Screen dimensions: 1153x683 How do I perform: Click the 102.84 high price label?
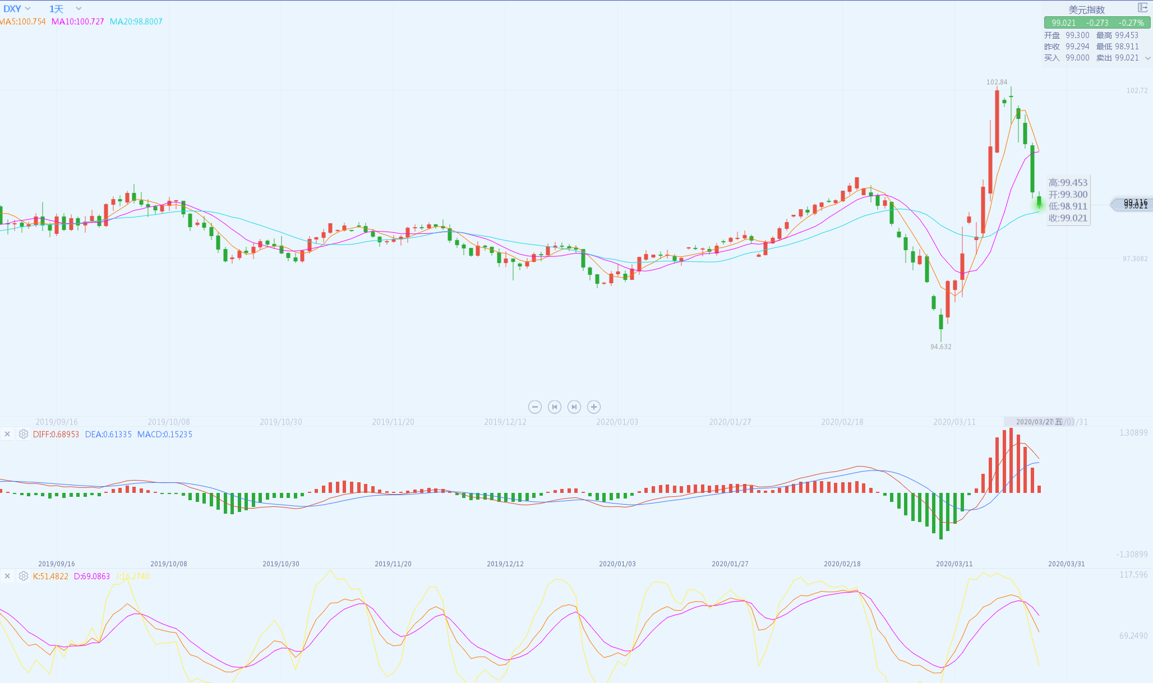pos(997,82)
